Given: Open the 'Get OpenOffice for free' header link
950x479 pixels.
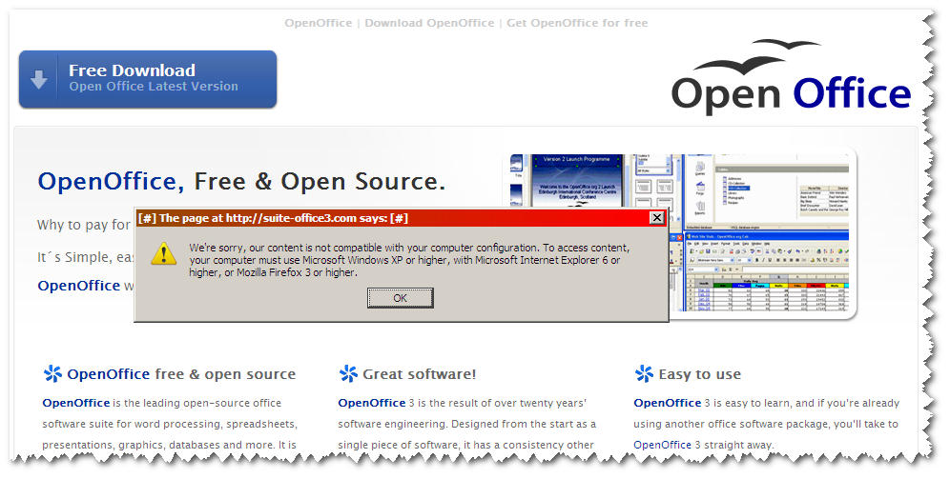Looking at the screenshot, I should 577,23.
